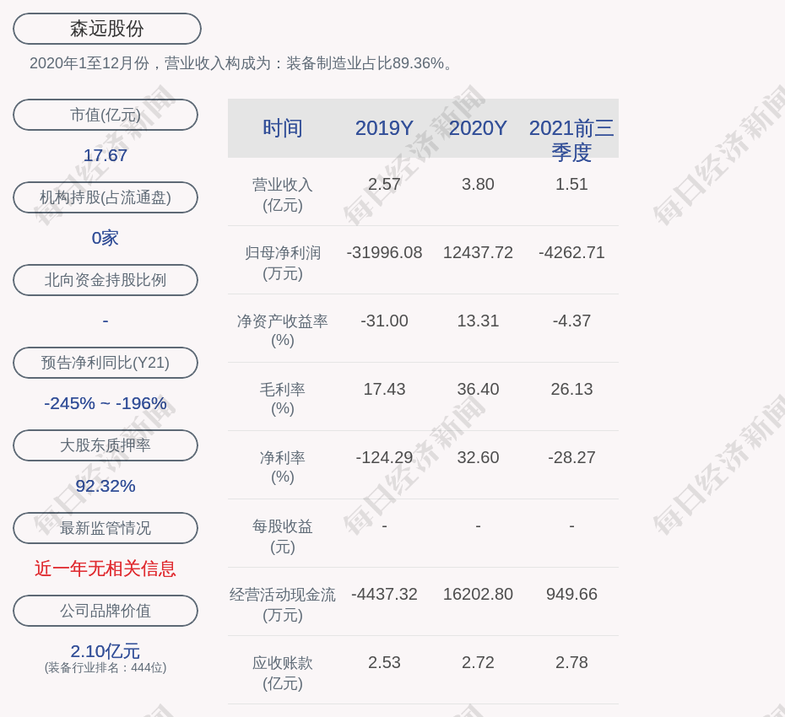The height and width of the screenshot is (717, 785).
Task: Select the 大股东质押率 pill
Action: (x=106, y=445)
